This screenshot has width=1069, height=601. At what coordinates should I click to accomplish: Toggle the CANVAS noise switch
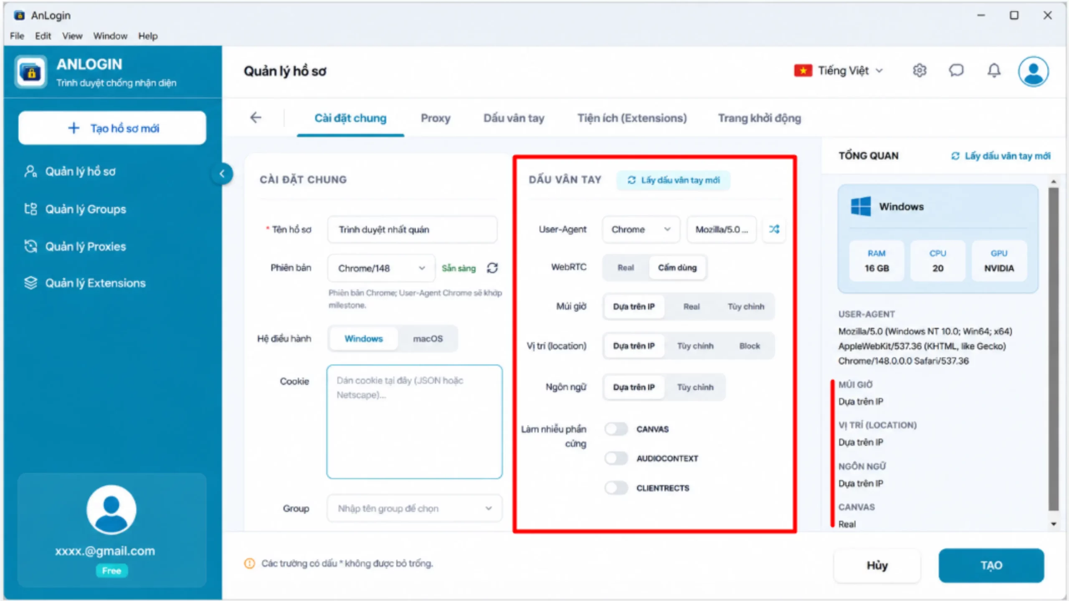(x=616, y=429)
